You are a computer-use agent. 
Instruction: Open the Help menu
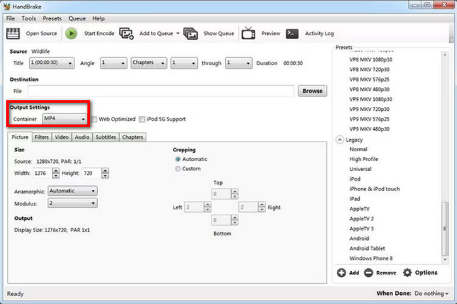coord(99,19)
